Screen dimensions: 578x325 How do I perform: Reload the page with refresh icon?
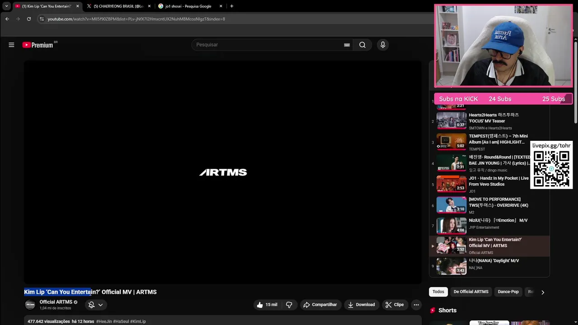[x=29, y=19]
